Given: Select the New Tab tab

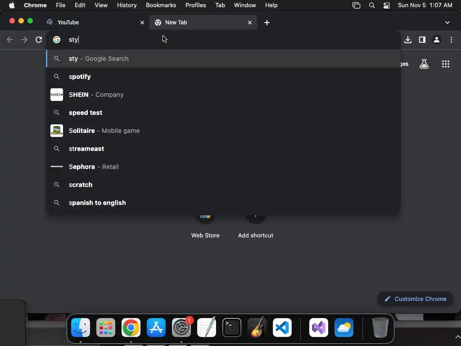Looking at the screenshot, I should (203, 23).
